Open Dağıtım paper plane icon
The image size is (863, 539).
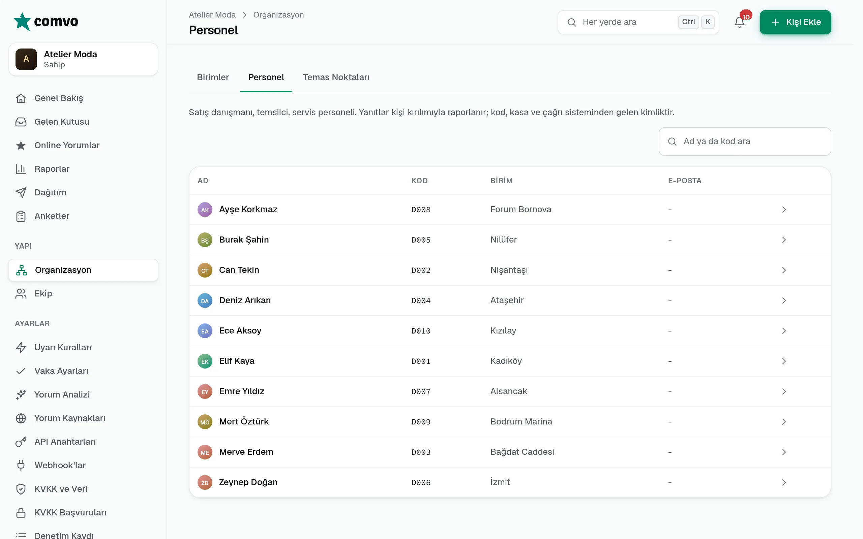(x=21, y=192)
